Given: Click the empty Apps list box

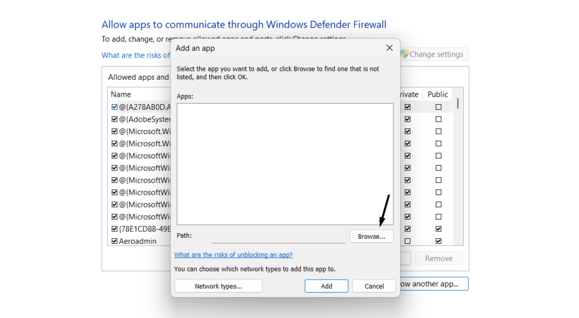Looking at the screenshot, I should tap(284, 164).
